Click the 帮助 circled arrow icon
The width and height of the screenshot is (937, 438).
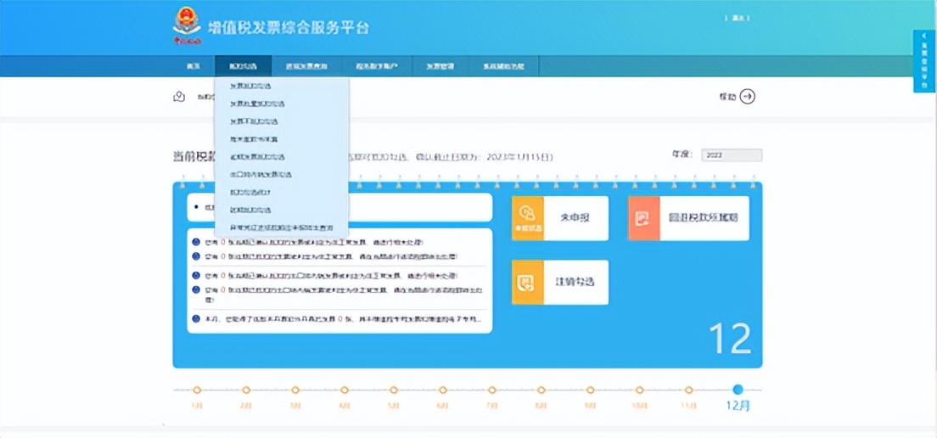pos(747,97)
